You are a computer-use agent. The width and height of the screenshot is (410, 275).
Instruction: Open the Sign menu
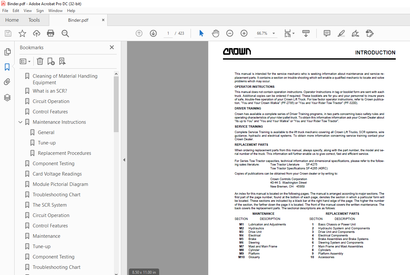click(x=40, y=11)
